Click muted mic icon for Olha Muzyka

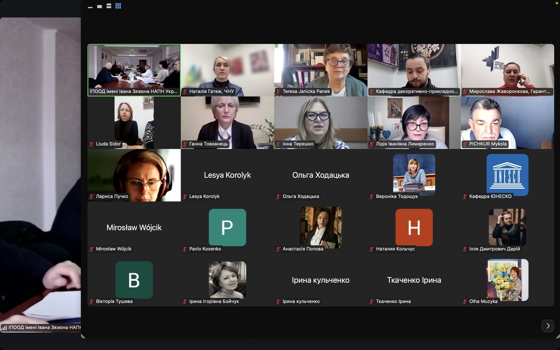click(x=465, y=302)
